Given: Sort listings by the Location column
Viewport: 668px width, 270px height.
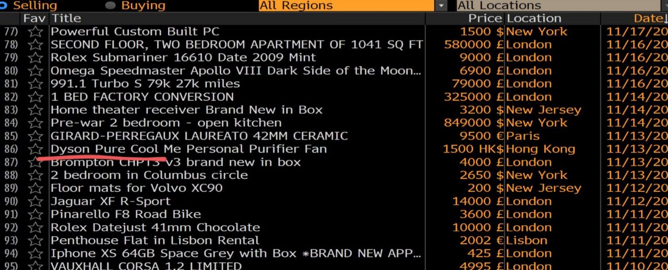Looking at the screenshot, I should tap(534, 18).
